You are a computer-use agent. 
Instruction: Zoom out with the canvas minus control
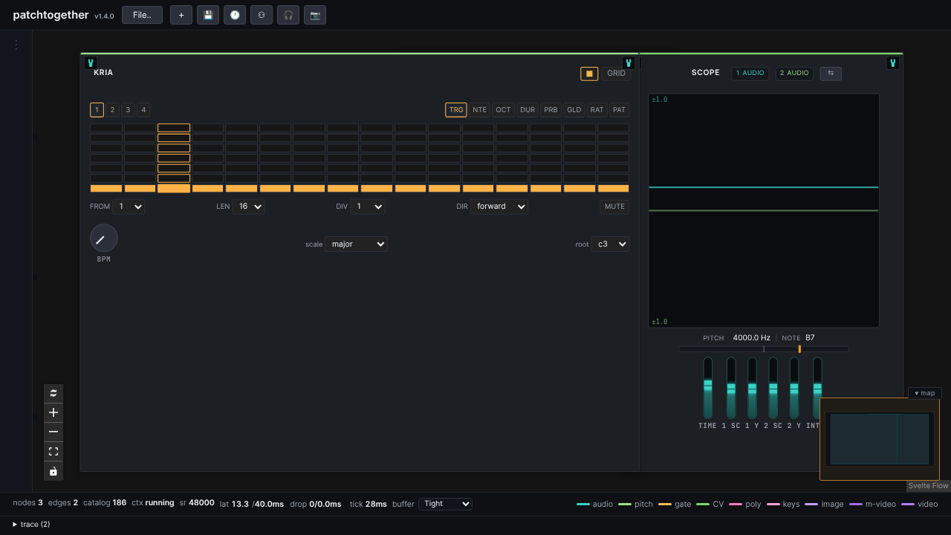point(53,432)
